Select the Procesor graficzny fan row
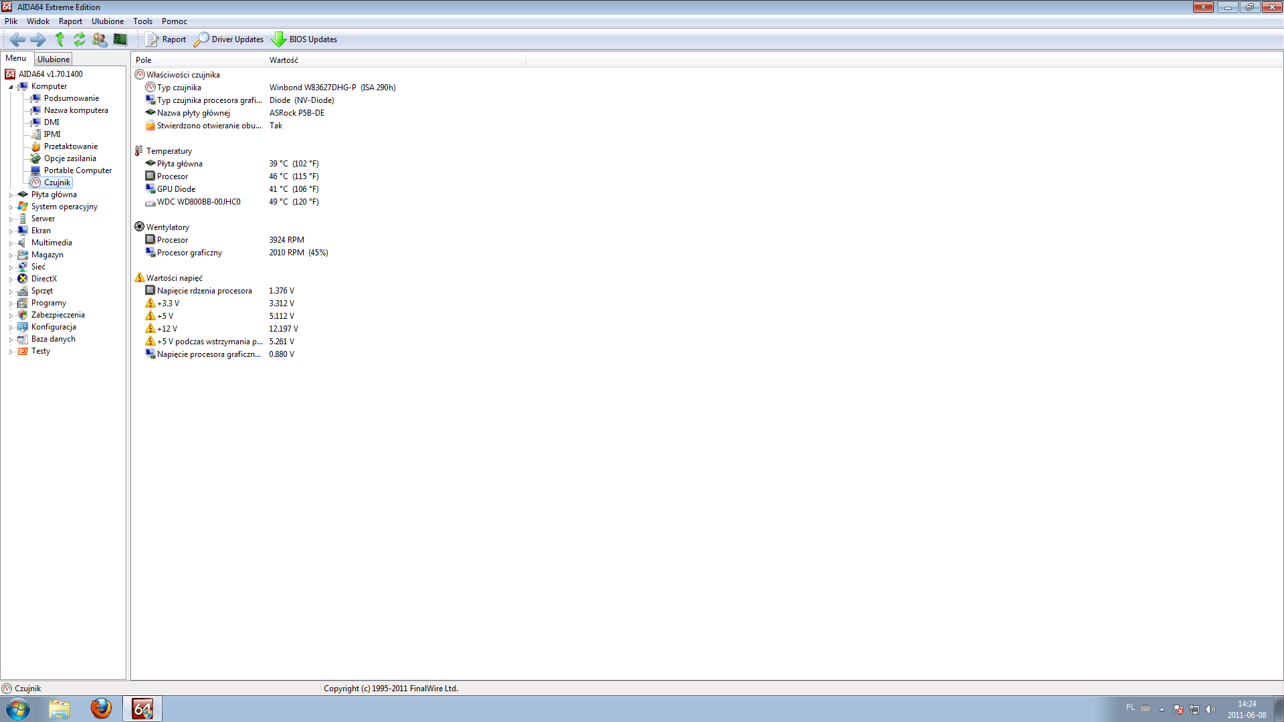Image resolution: width=1284 pixels, height=722 pixels. point(237,253)
